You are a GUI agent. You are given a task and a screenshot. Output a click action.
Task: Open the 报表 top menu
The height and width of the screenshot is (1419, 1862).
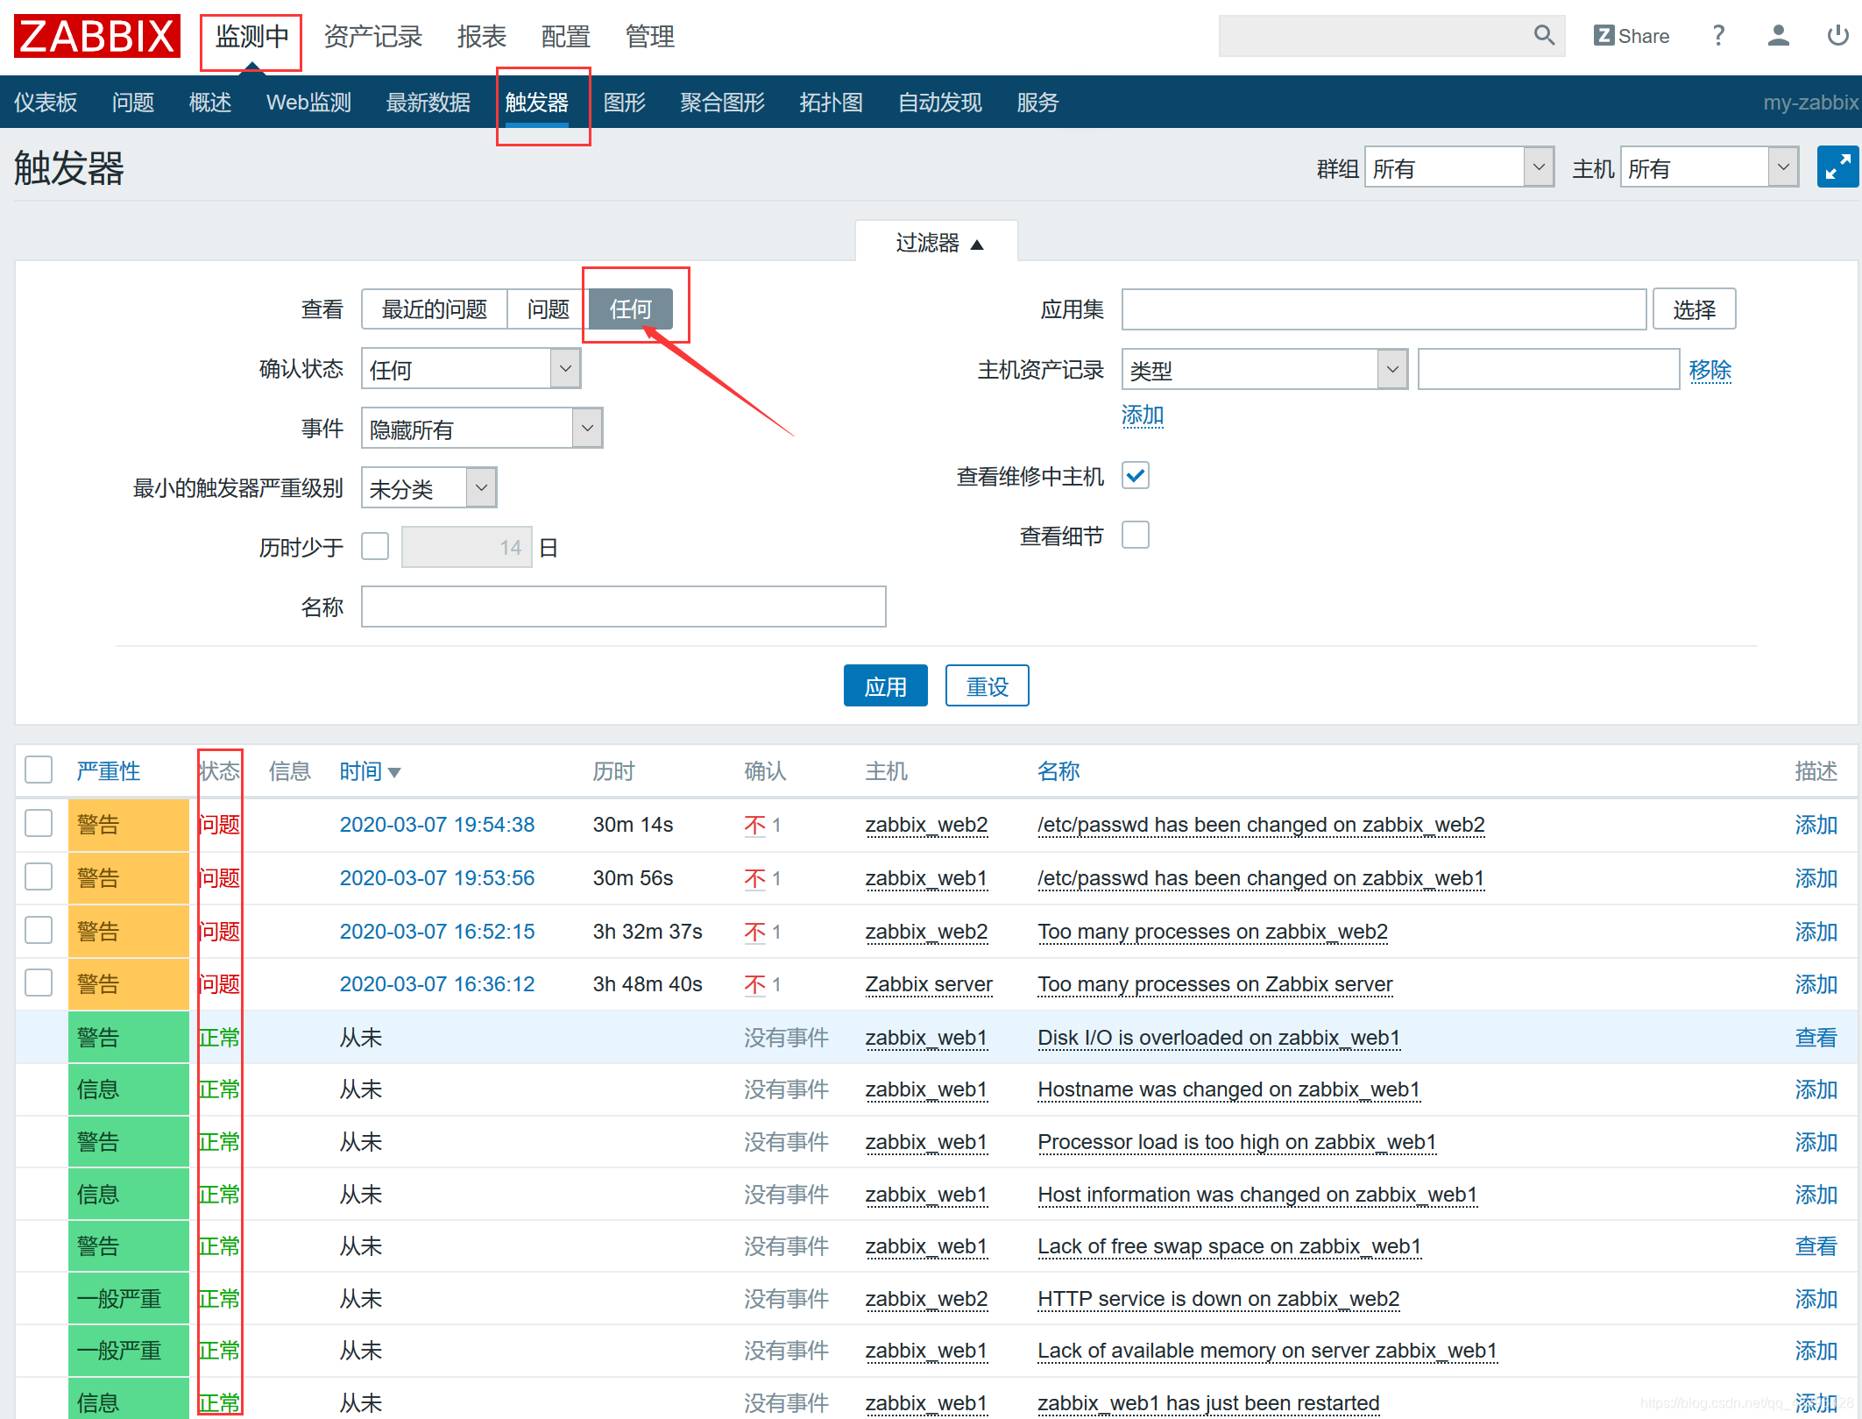(481, 37)
